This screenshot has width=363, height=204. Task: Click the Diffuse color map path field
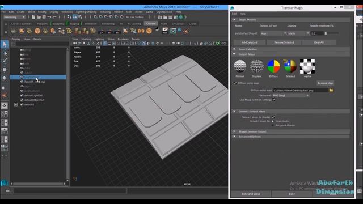tap(301, 90)
